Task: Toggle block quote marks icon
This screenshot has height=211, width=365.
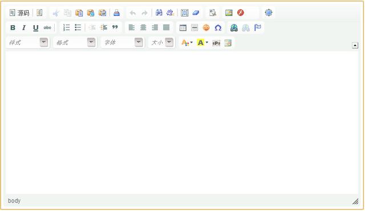Action: tap(115, 28)
